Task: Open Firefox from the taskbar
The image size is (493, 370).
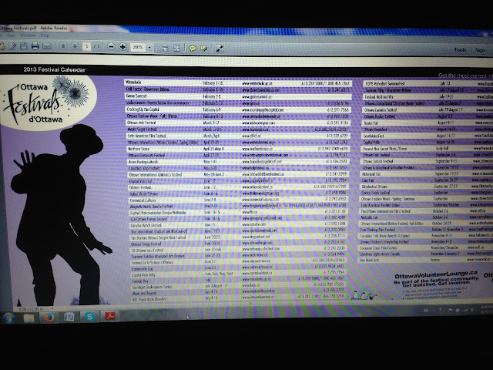Action: pyautogui.click(x=49, y=318)
